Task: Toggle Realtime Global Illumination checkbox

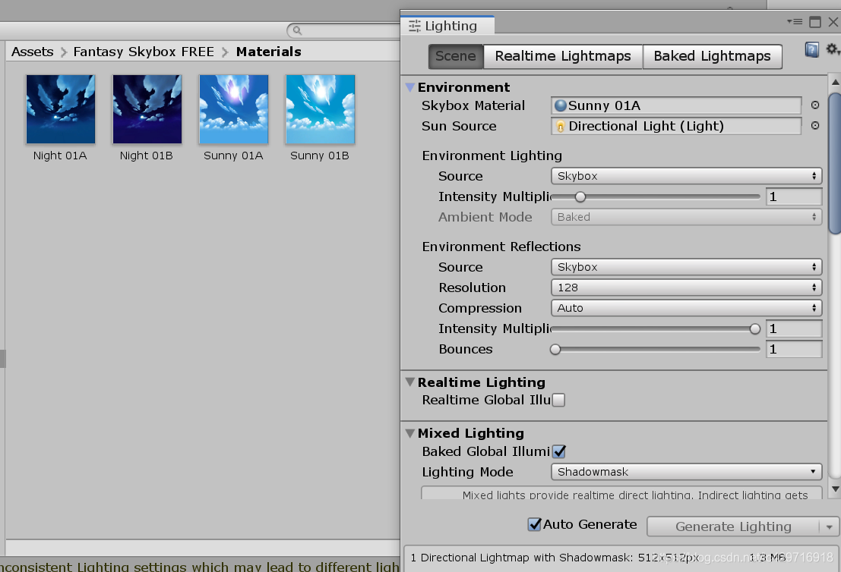Action: click(558, 400)
